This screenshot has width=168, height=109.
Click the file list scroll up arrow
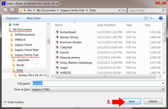[164, 24]
